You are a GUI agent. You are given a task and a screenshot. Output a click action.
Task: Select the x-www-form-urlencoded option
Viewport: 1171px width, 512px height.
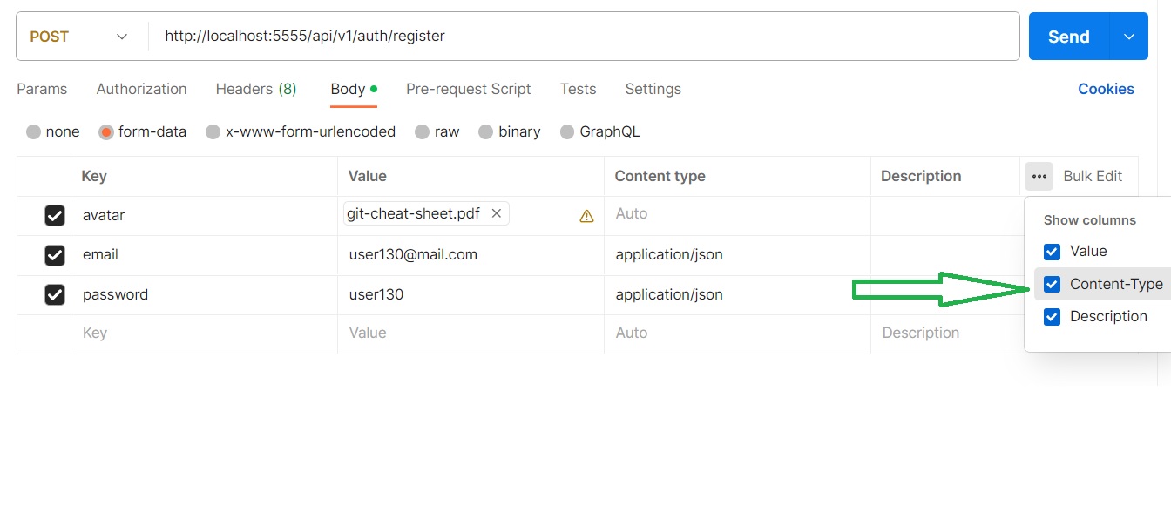213,132
